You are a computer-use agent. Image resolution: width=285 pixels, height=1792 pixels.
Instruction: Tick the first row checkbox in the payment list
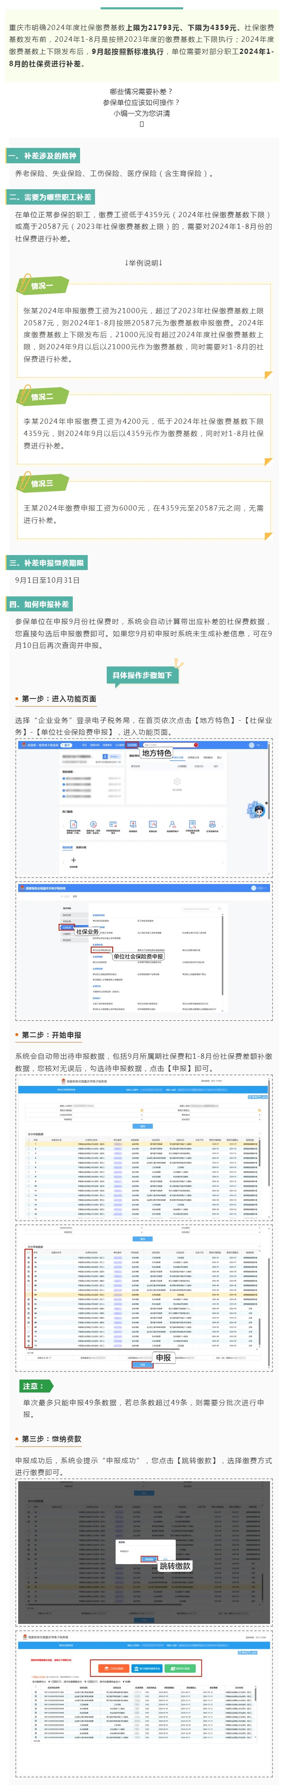36,1692
